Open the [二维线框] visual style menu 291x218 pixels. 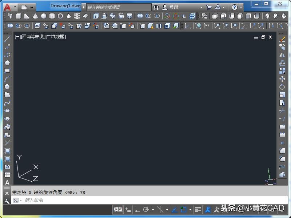pyautogui.click(x=56, y=37)
